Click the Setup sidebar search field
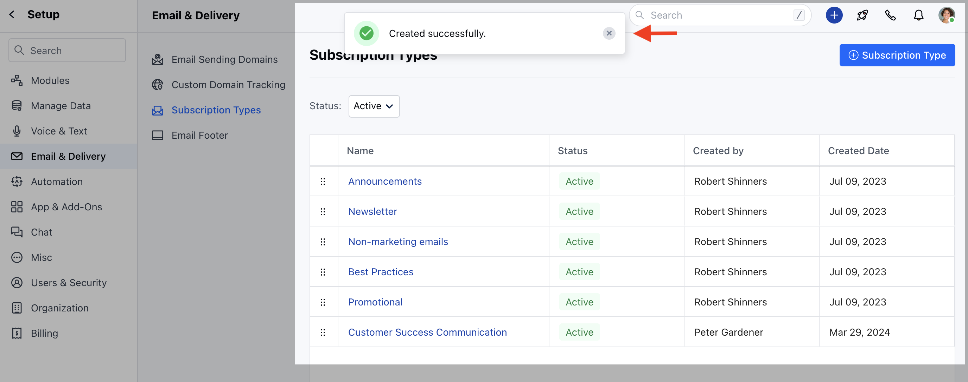Viewport: 968px width, 382px height. [68, 51]
